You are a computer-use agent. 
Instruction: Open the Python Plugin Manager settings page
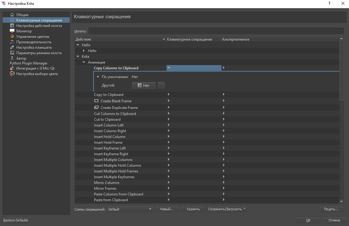[28, 63]
